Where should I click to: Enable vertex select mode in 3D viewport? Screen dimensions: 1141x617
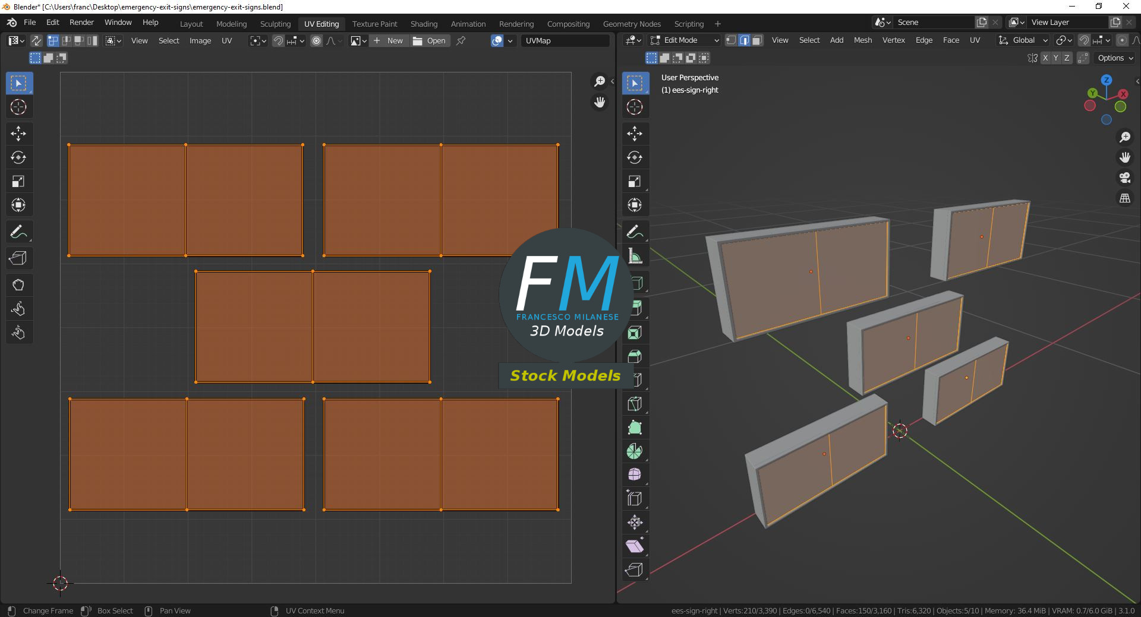tap(731, 40)
